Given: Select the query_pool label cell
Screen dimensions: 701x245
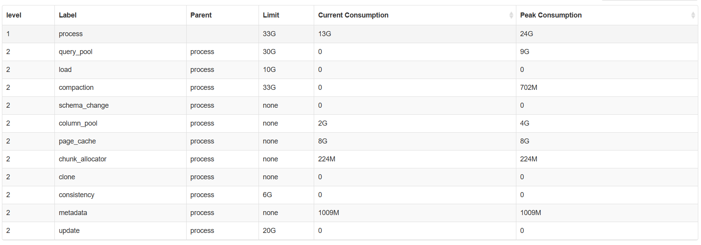Looking at the screenshot, I should click(75, 52).
